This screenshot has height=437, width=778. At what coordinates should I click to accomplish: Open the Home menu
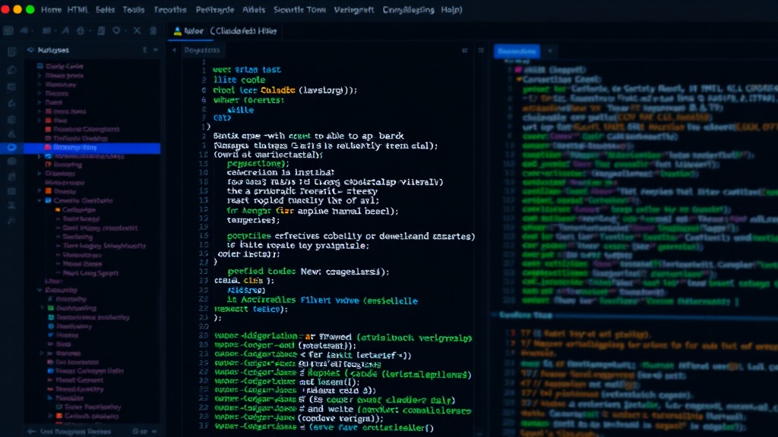(x=51, y=9)
